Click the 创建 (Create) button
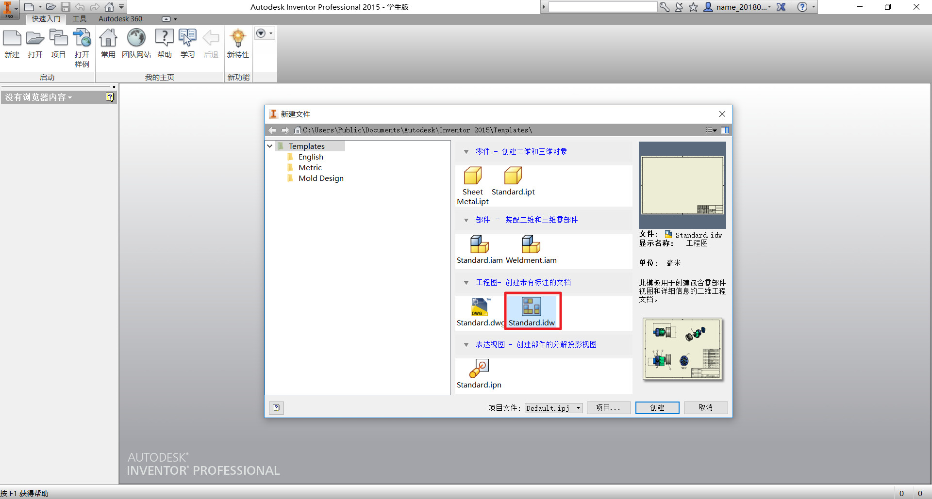 [x=657, y=407]
